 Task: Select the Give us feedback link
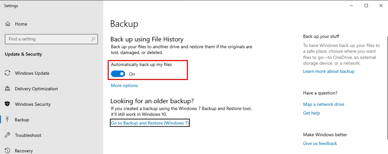pos(320,143)
